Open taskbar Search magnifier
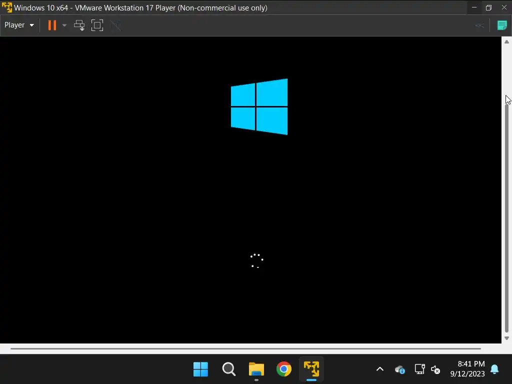 click(228, 369)
